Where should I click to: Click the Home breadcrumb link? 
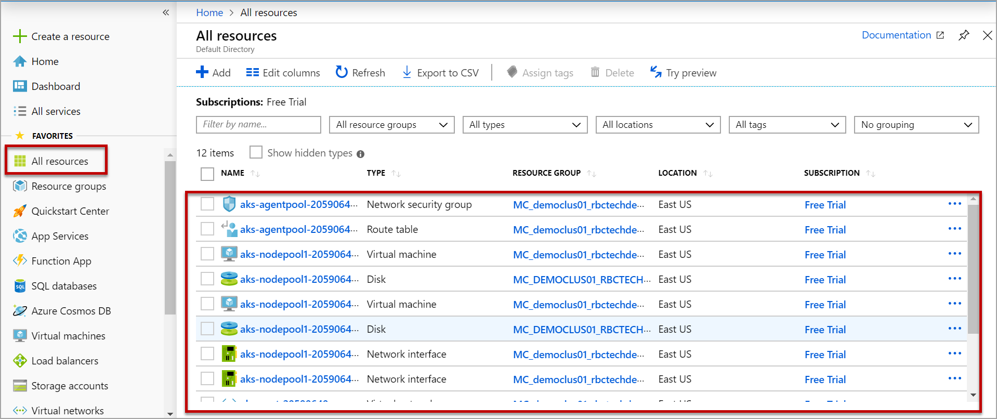pos(209,12)
